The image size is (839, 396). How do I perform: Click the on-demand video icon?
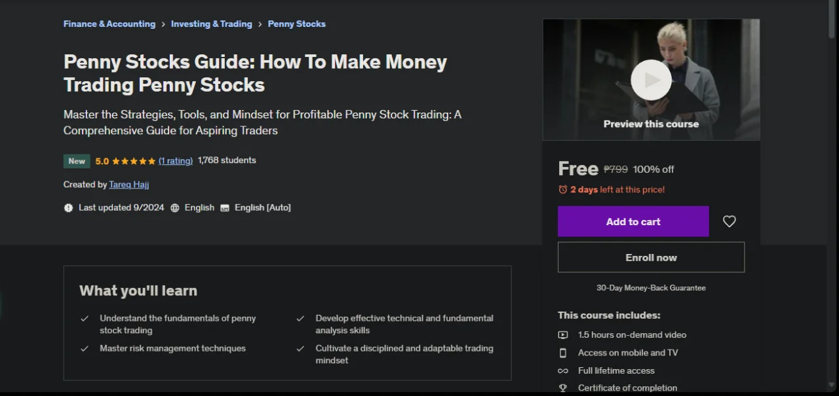563,334
